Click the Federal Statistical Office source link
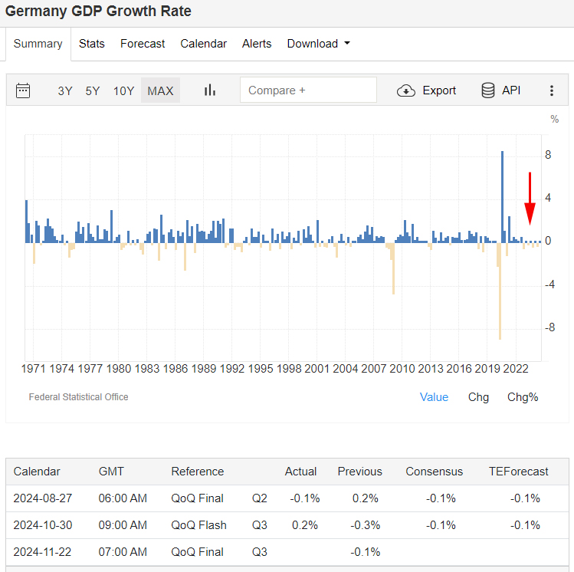 (78, 397)
